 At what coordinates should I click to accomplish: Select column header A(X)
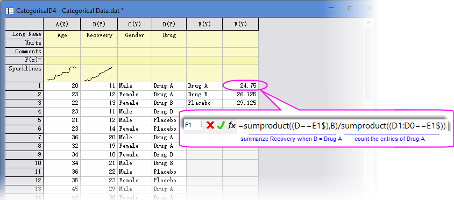62,24
